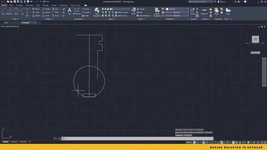Image resolution: width=267 pixels, height=150 pixels.
Task: Activate the Move command
Action: point(36,9)
